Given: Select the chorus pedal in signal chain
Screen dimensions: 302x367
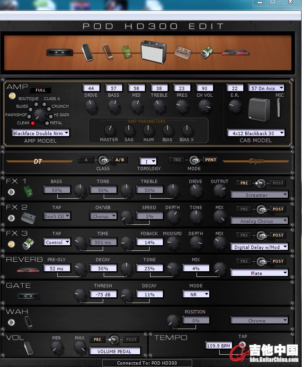Looking at the screenshot, I should (x=183, y=52).
